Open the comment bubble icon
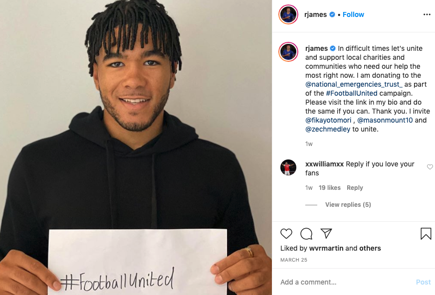Image resolution: width=435 pixels, height=295 pixels. tap(306, 234)
